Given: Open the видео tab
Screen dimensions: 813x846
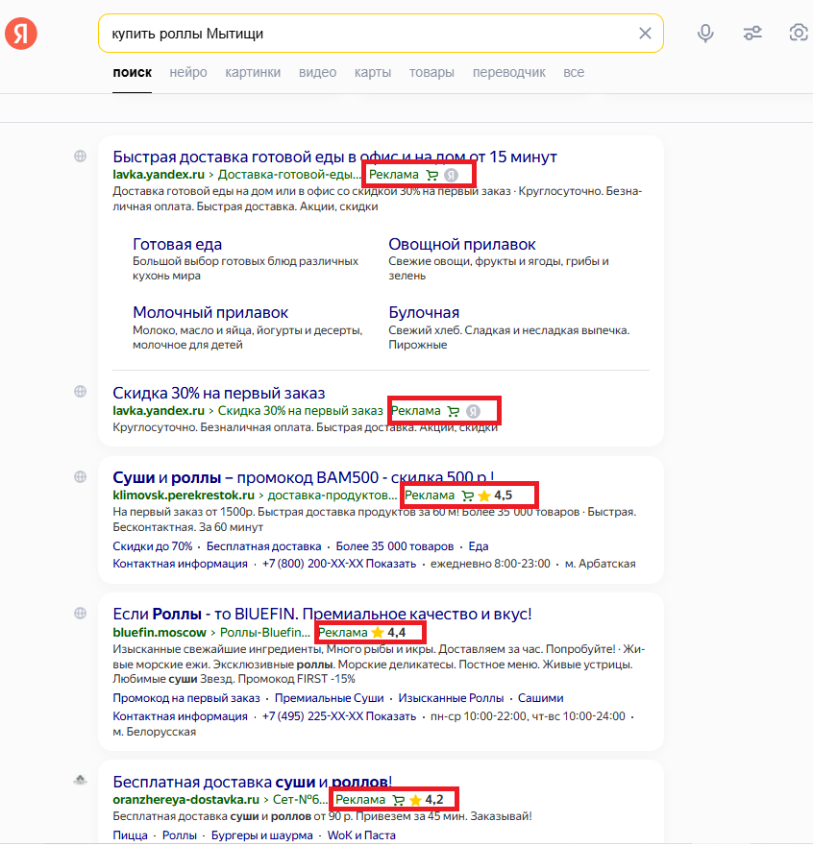Looking at the screenshot, I should pos(317,72).
